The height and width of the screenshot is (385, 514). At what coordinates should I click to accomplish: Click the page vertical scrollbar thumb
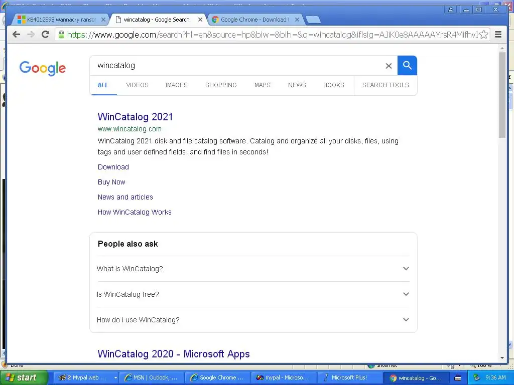[x=502, y=95]
